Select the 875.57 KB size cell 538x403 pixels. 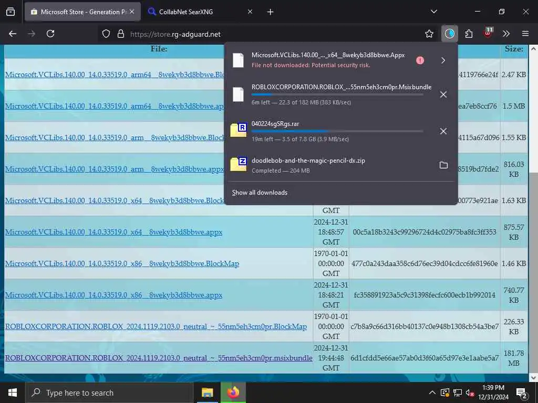[514, 232]
